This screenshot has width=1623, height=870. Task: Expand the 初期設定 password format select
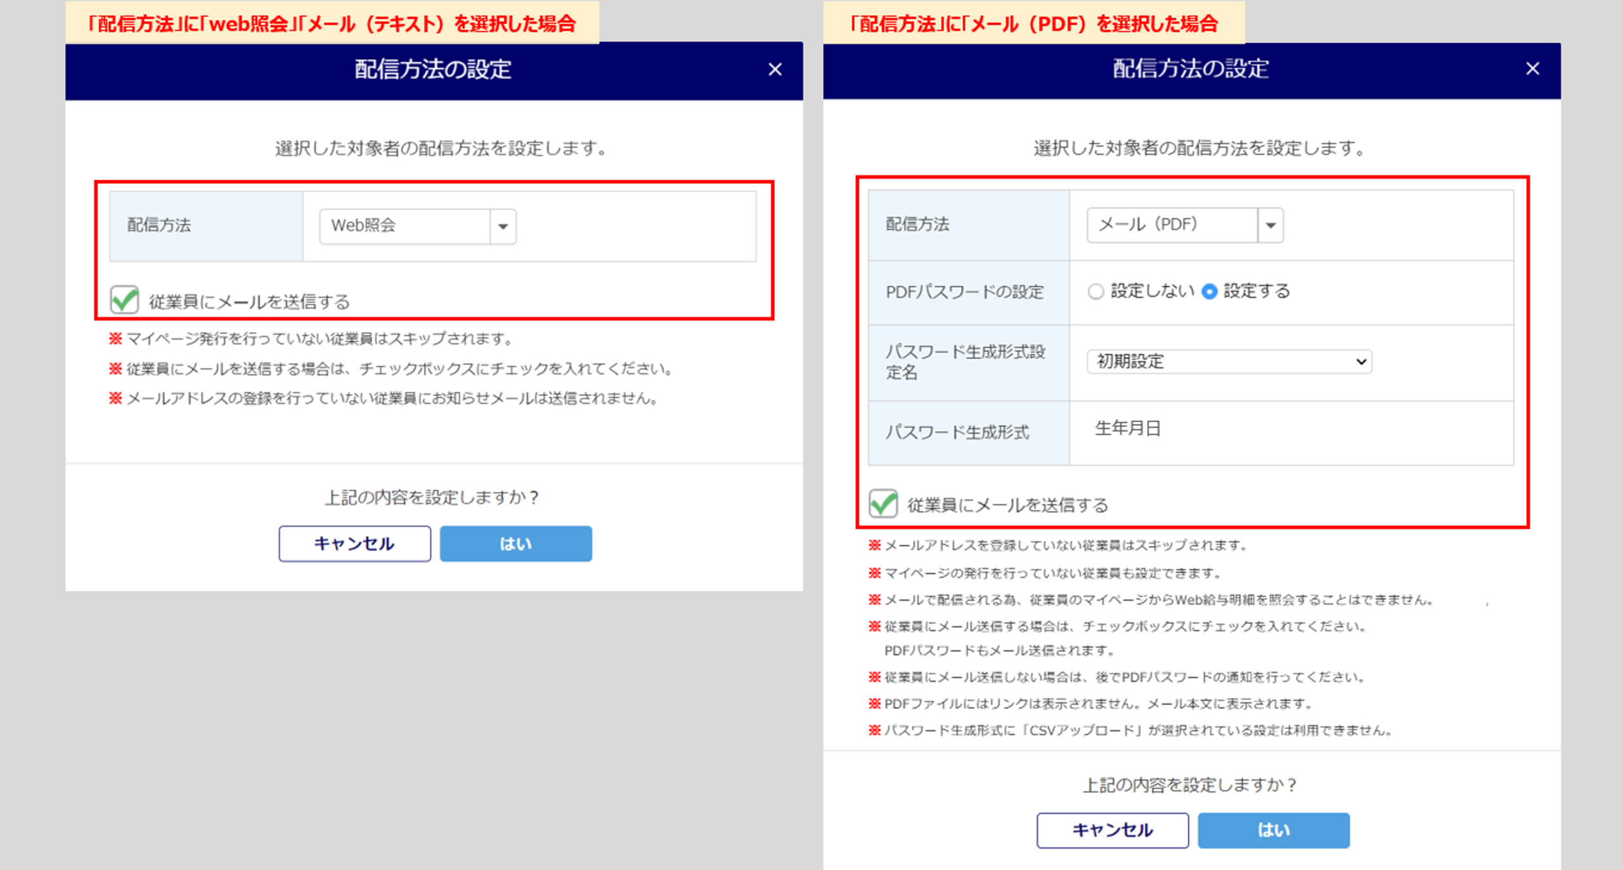(x=1229, y=362)
